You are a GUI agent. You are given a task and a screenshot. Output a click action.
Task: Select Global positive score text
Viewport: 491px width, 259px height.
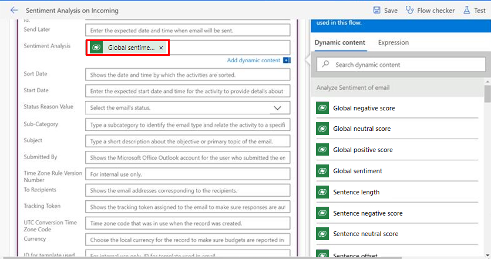[363, 150]
